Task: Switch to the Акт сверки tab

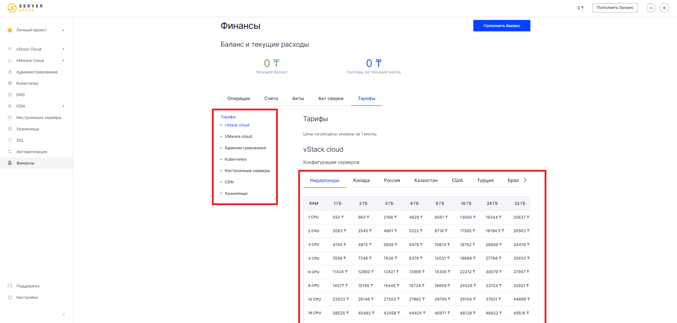Action: pyautogui.click(x=331, y=98)
